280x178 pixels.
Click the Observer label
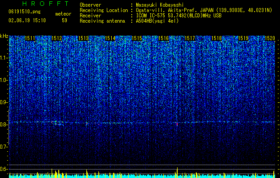pos(90,5)
